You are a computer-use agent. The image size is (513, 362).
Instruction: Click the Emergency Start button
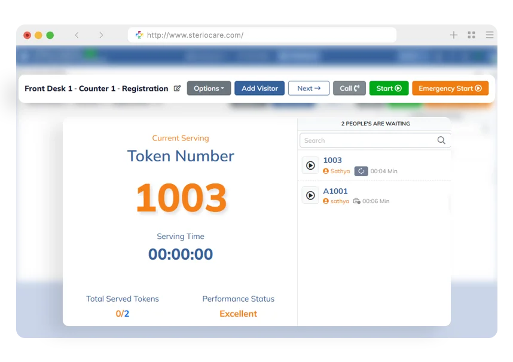pyautogui.click(x=450, y=88)
